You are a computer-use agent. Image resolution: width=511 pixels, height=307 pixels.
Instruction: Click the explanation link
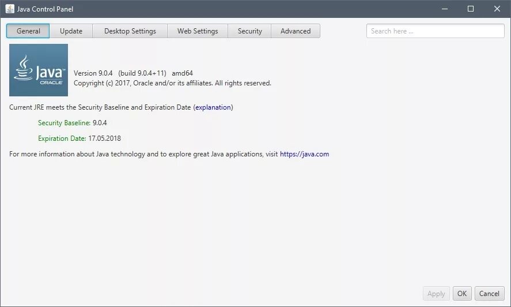[213, 107]
